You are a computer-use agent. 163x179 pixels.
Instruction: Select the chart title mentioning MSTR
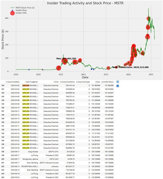(85, 3)
